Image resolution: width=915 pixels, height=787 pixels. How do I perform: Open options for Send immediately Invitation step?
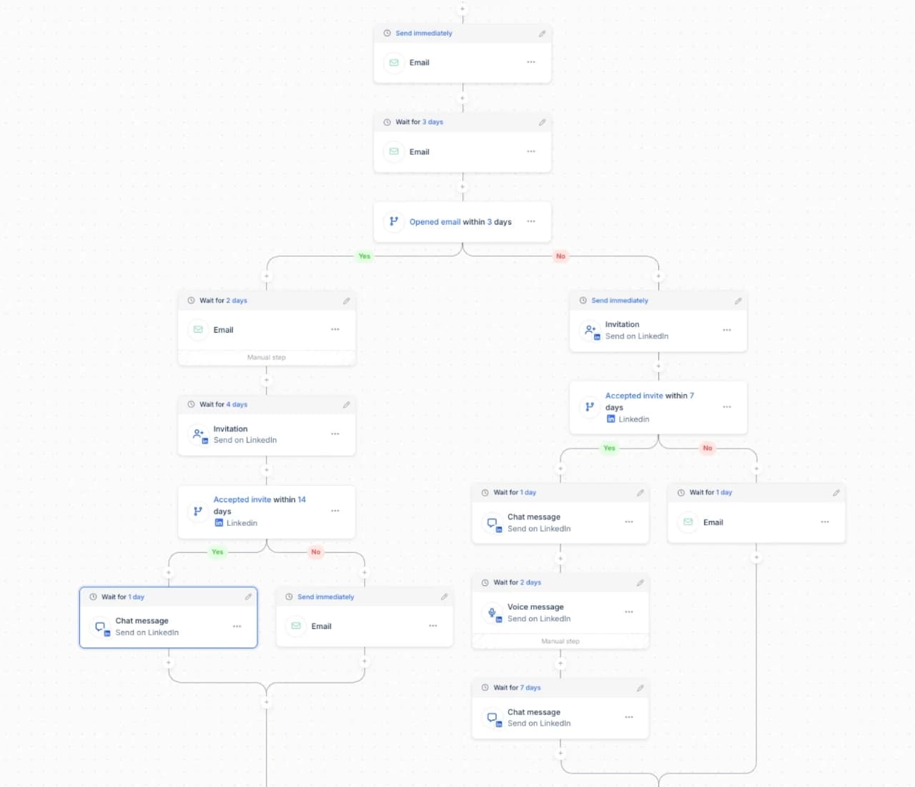tap(727, 331)
